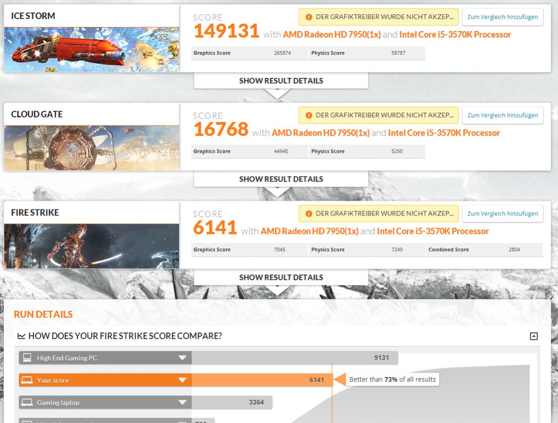Click Intel Core i5-3570K link in Ice Storm

[x=455, y=35]
